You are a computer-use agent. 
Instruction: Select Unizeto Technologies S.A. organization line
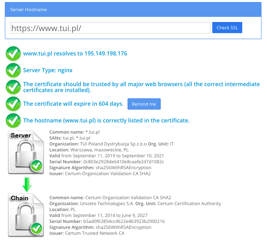pyautogui.click(x=135, y=204)
